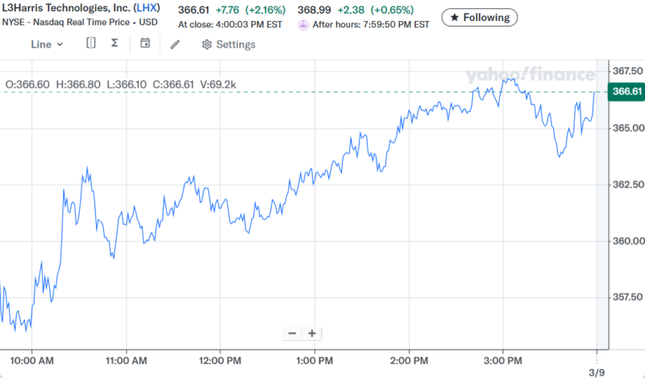
Task: Click the 3/9 date marker
Action: pyautogui.click(x=597, y=372)
